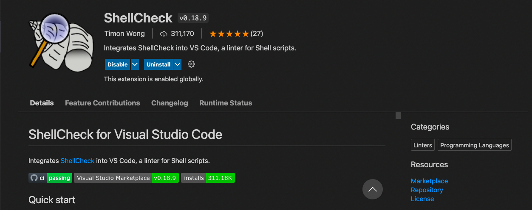Click the Visual Studio Marketplace version badge
Screen dimensions: 532x210
pyautogui.click(x=126, y=178)
